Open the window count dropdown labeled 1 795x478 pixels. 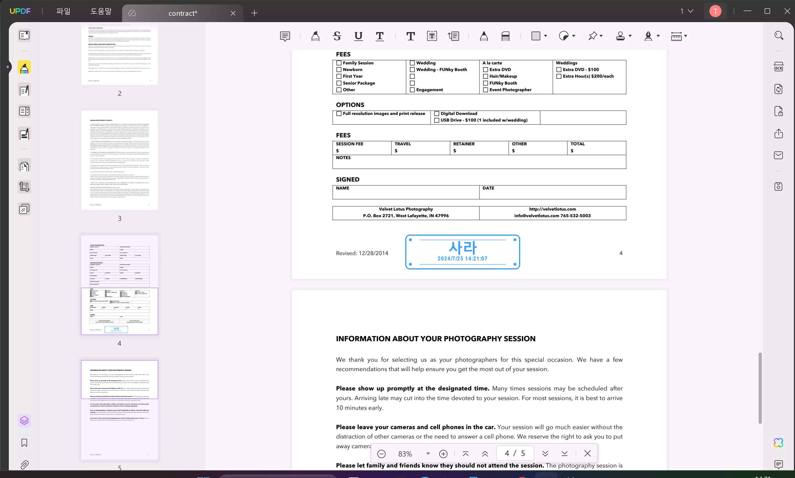[686, 11]
